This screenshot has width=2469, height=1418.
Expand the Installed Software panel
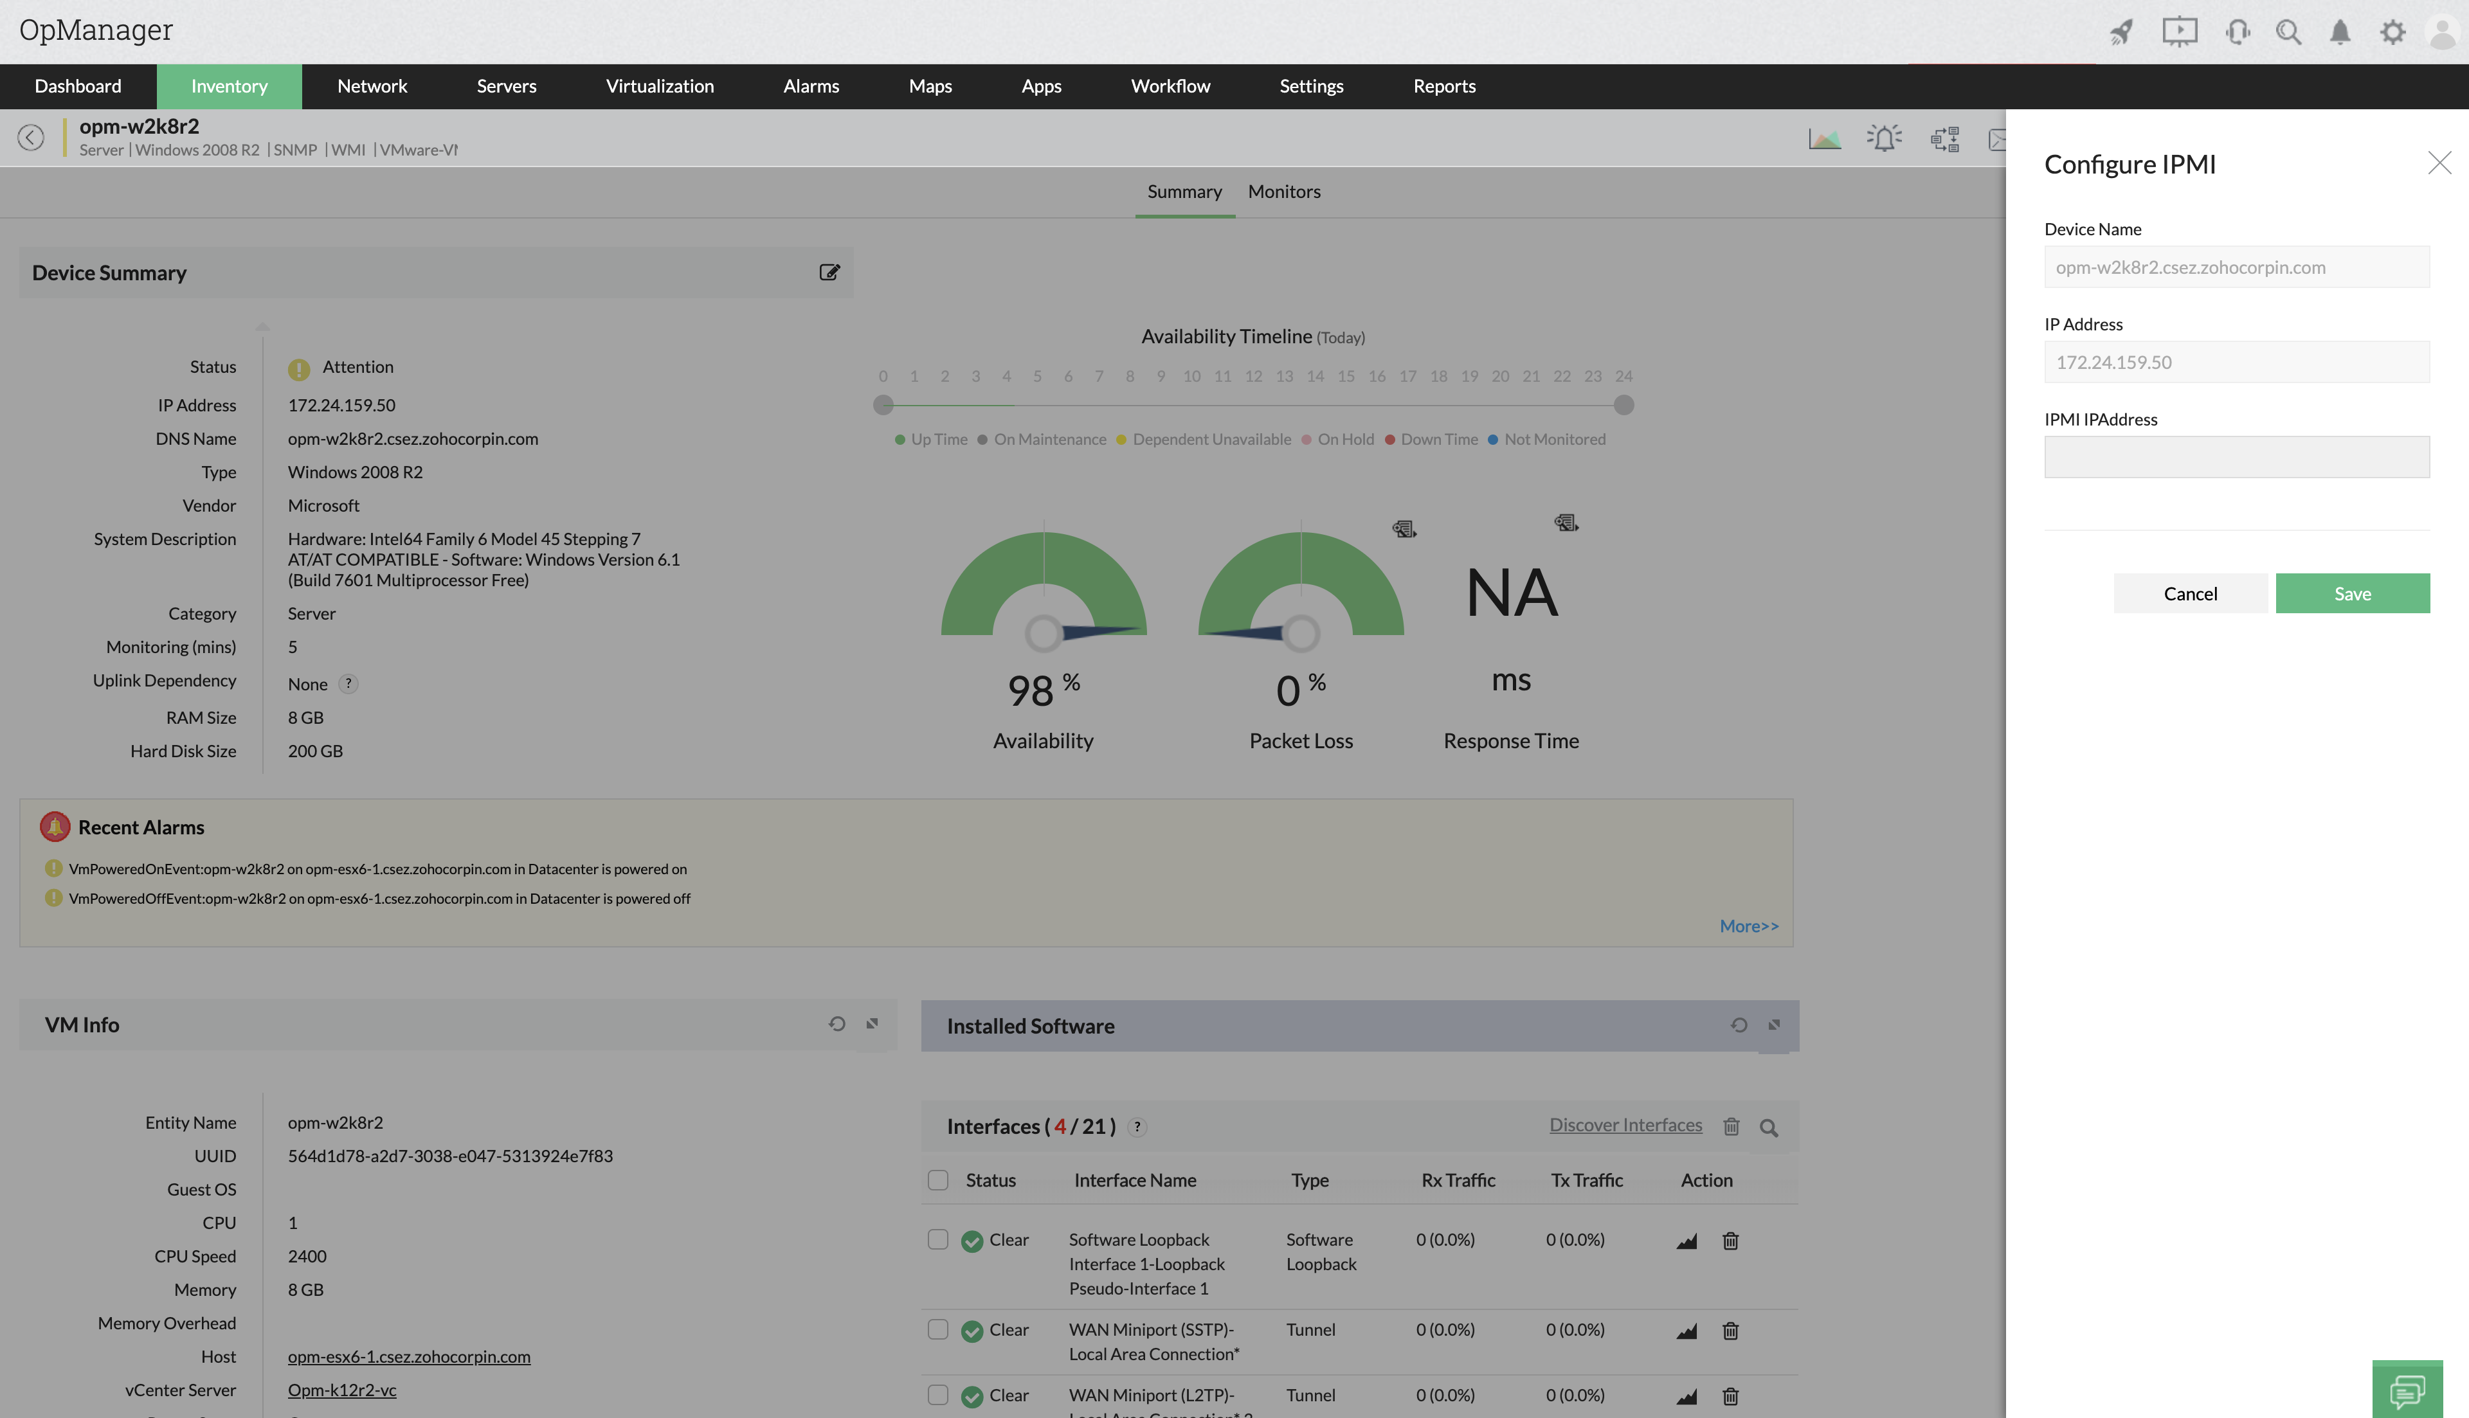tap(1773, 1025)
